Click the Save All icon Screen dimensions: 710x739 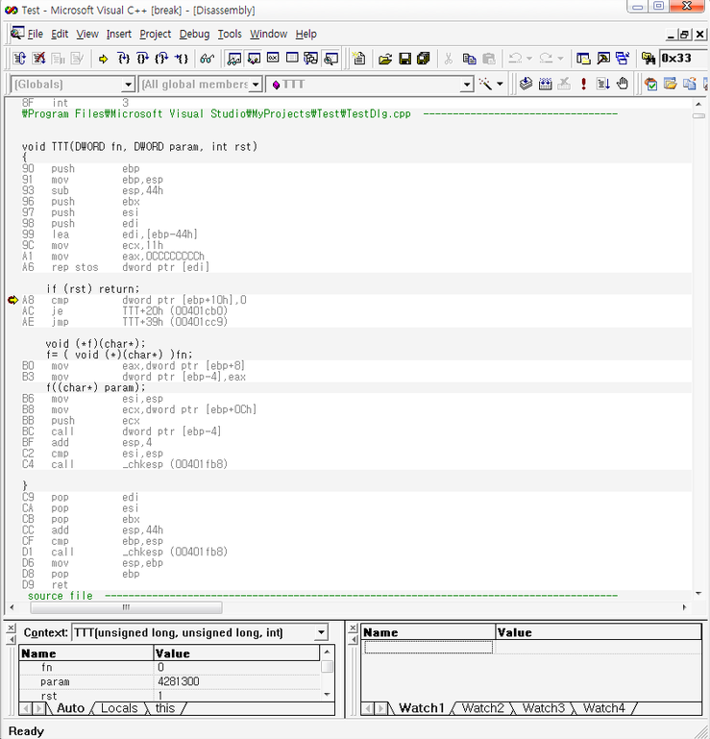424,59
